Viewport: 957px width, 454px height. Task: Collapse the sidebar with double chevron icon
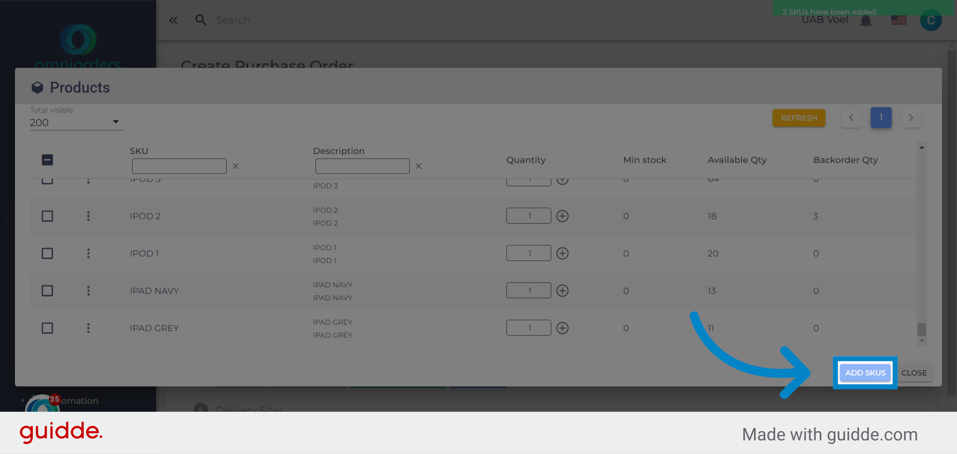173,20
